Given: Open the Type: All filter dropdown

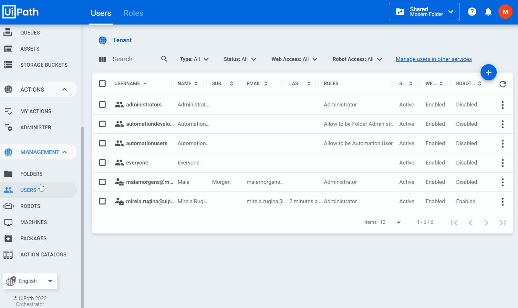Looking at the screenshot, I should click(x=194, y=59).
